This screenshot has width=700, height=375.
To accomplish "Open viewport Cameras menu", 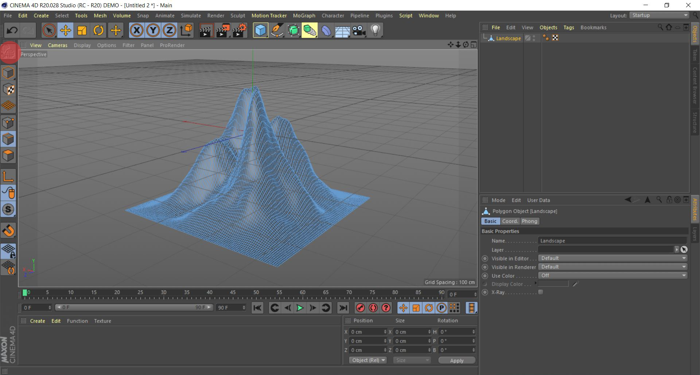I will [x=58, y=45].
